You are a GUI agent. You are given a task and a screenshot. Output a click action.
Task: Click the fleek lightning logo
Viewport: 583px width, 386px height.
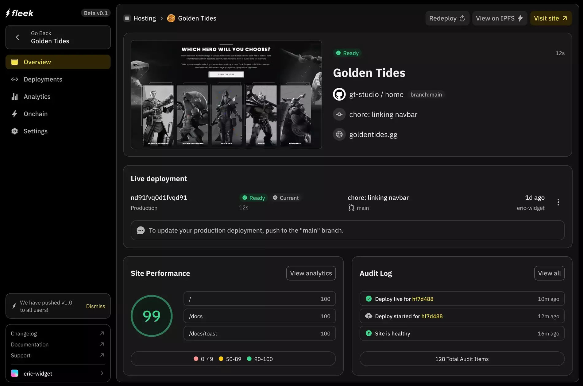7,13
